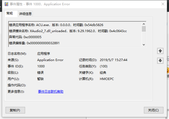
Task: Click the log name value 应用程序
Action: tap(44, 53)
